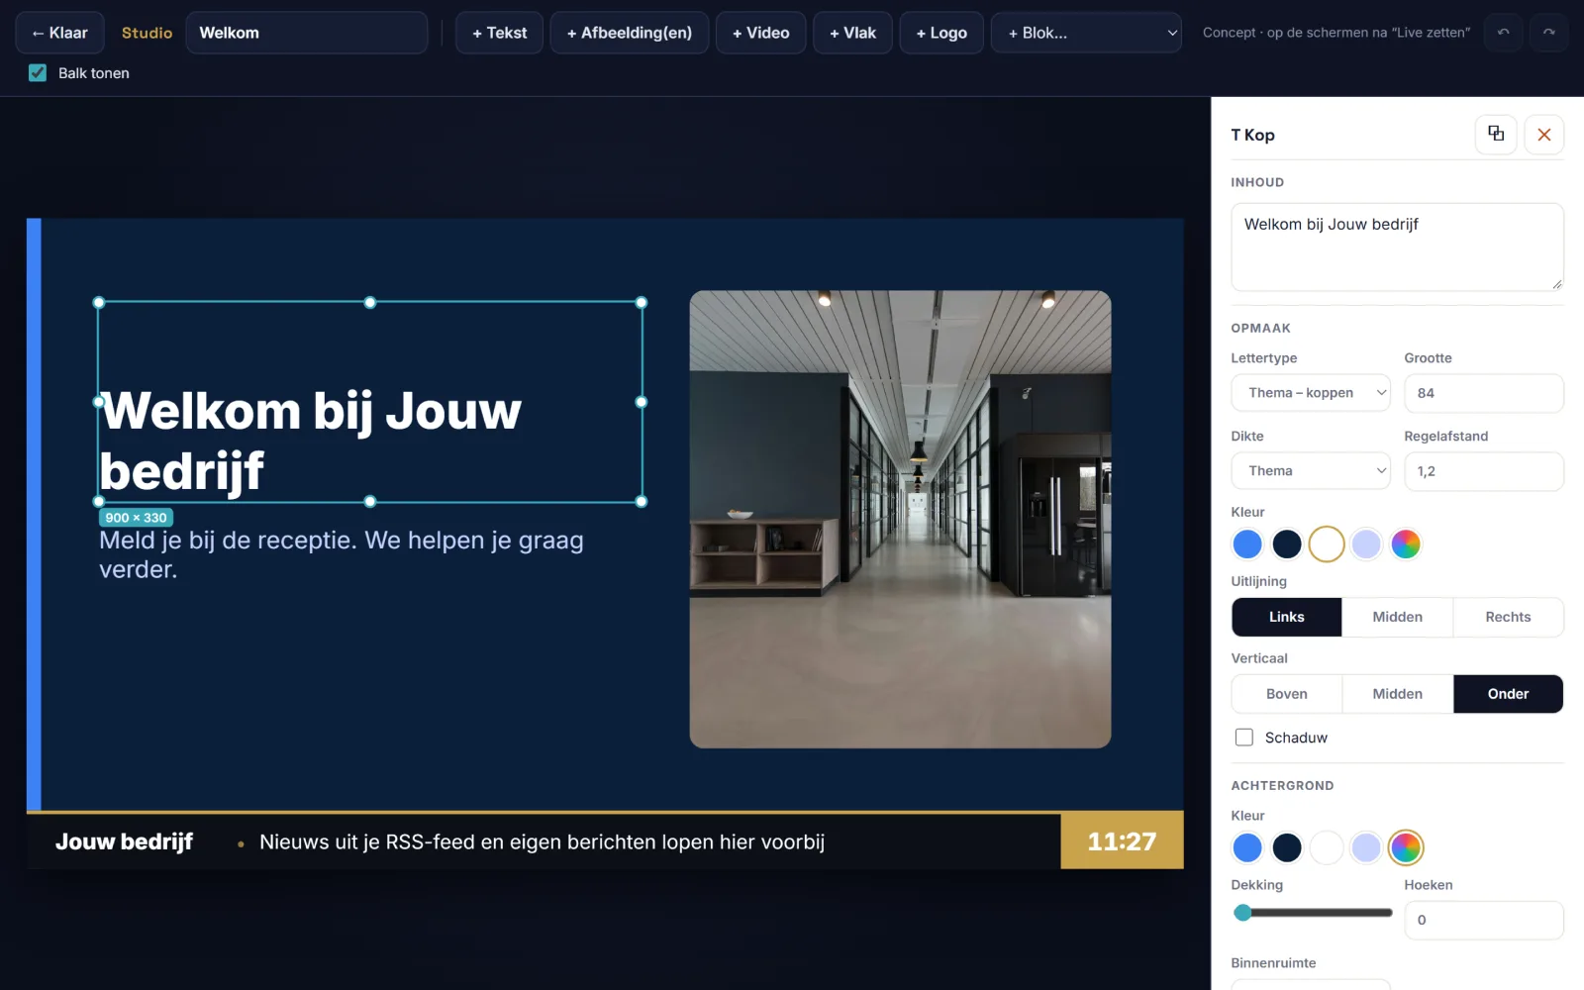Image resolution: width=1584 pixels, height=990 pixels.
Task: Click the Dekking opacity slider
Action: point(1312,913)
